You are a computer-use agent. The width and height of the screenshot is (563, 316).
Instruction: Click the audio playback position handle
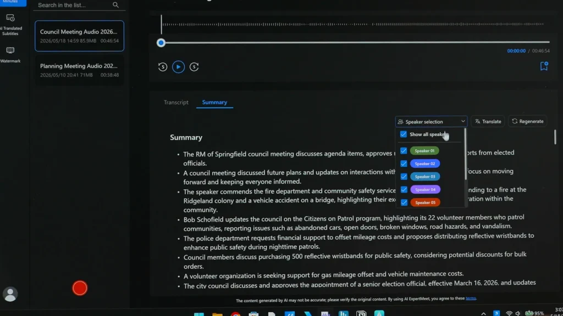[161, 43]
